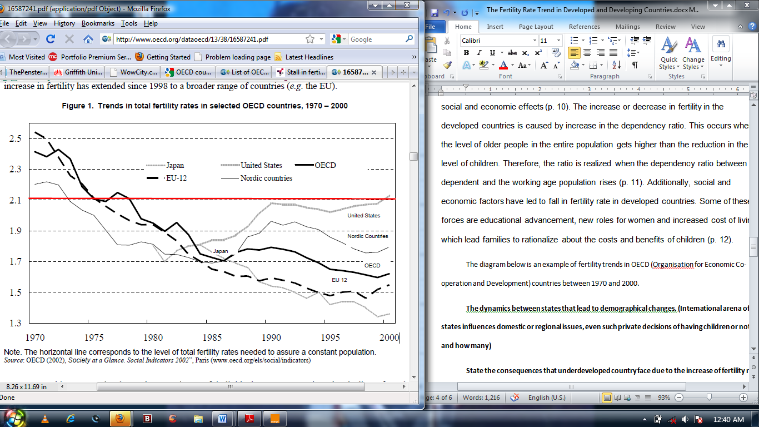This screenshot has width=759, height=427.
Task: Reload the page in Firefox
Action: [51, 39]
